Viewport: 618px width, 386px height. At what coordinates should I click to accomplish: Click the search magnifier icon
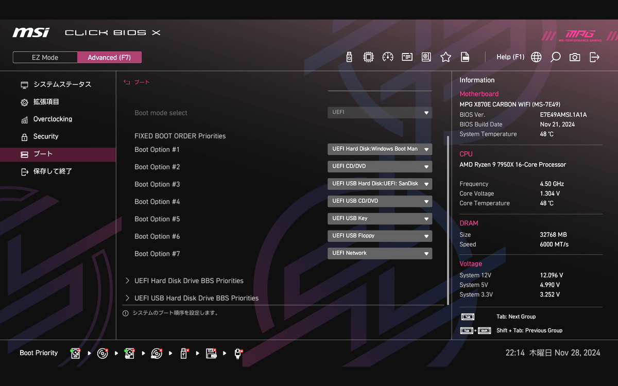click(555, 57)
